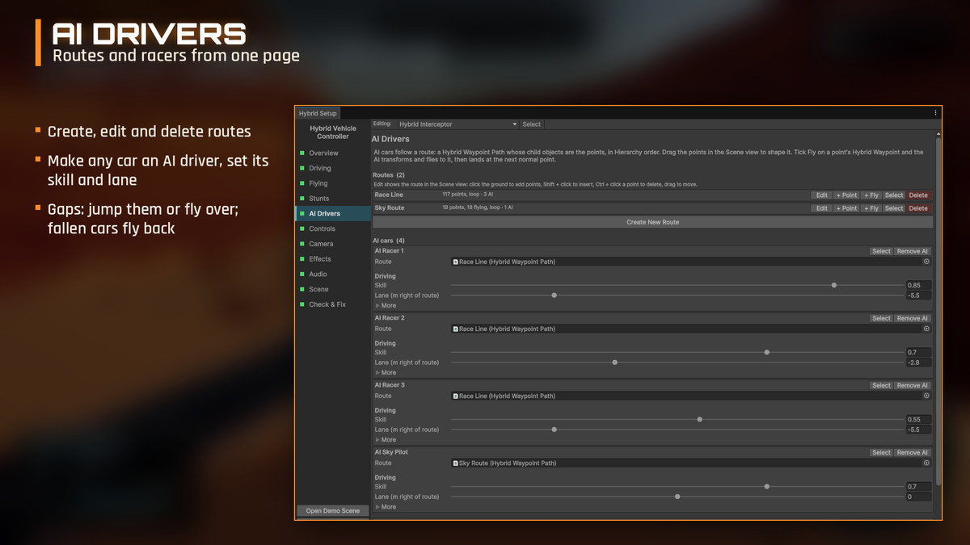
Task: Adjust AI Racer 2 Lane slider
Action: pyautogui.click(x=677, y=363)
